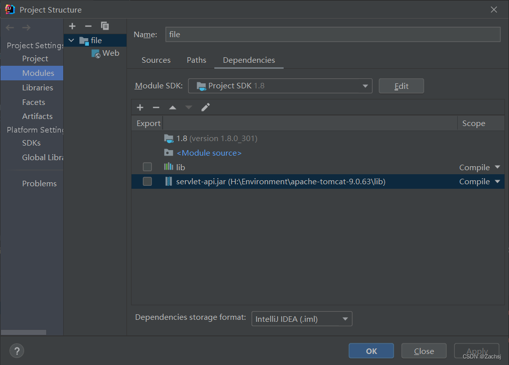Select the Web facet tree item

105,53
